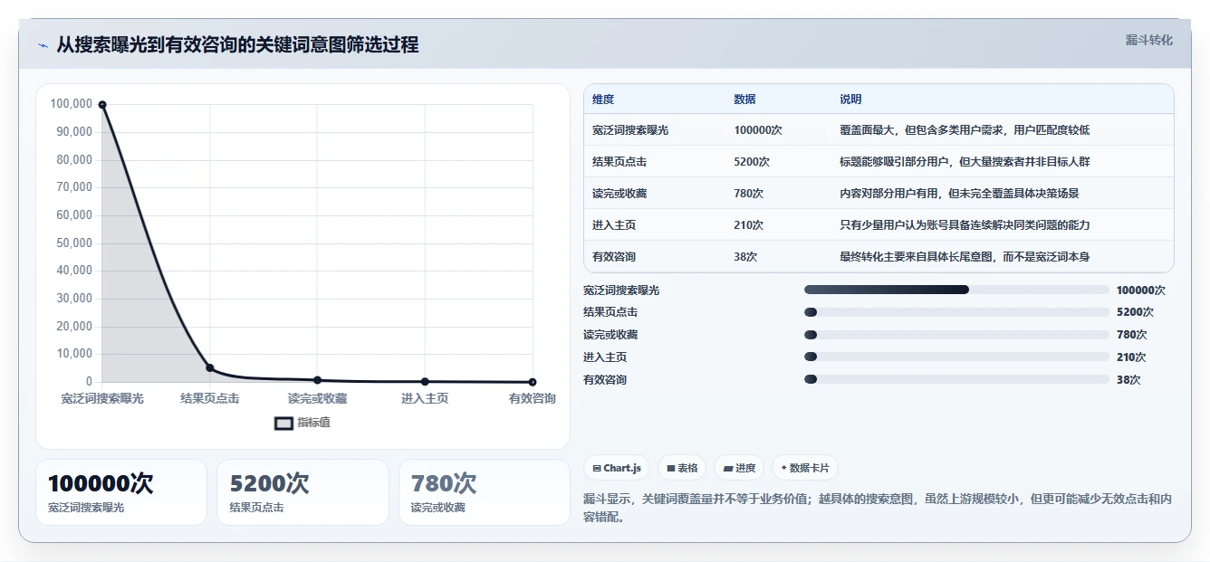1210x562 pixels.
Task: Toggle the 指标值 legend swatch
Action: (283, 423)
